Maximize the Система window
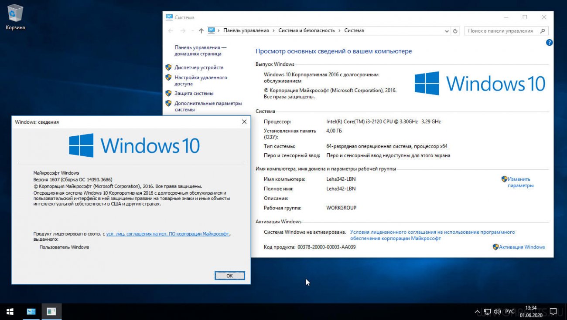 [525, 17]
